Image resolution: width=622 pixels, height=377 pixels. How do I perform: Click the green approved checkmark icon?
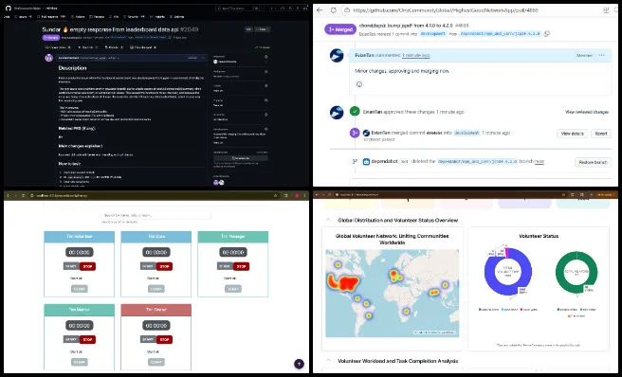point(355,112)
